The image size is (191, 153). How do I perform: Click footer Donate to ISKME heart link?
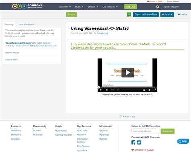tap(143, 150)
